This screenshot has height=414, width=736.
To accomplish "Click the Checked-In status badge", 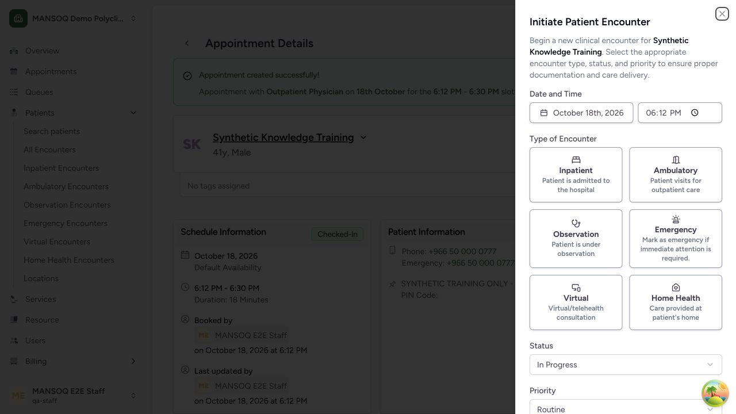I will click(338, 234).
